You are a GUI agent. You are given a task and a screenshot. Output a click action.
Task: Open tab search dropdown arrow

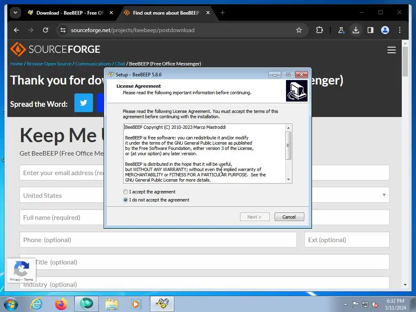pos(15,13)
